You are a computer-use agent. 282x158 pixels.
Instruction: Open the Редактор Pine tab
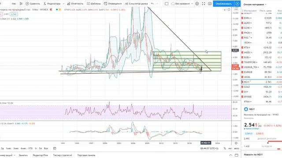coord(40,155)
